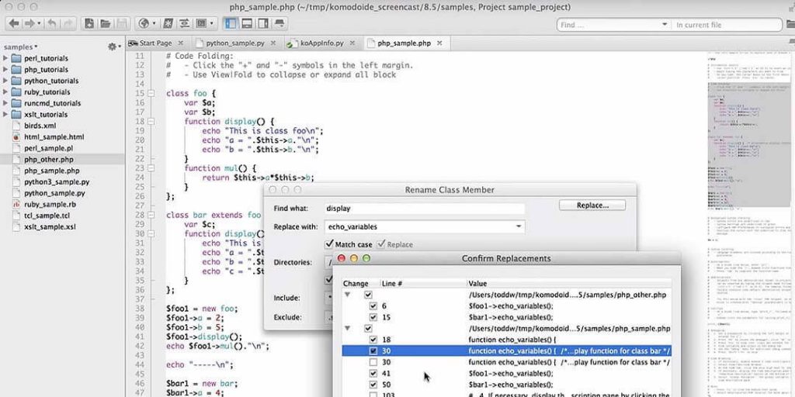Open the Find field history dropdown
This screenshot has width=795, height=397.
[665, 24]
